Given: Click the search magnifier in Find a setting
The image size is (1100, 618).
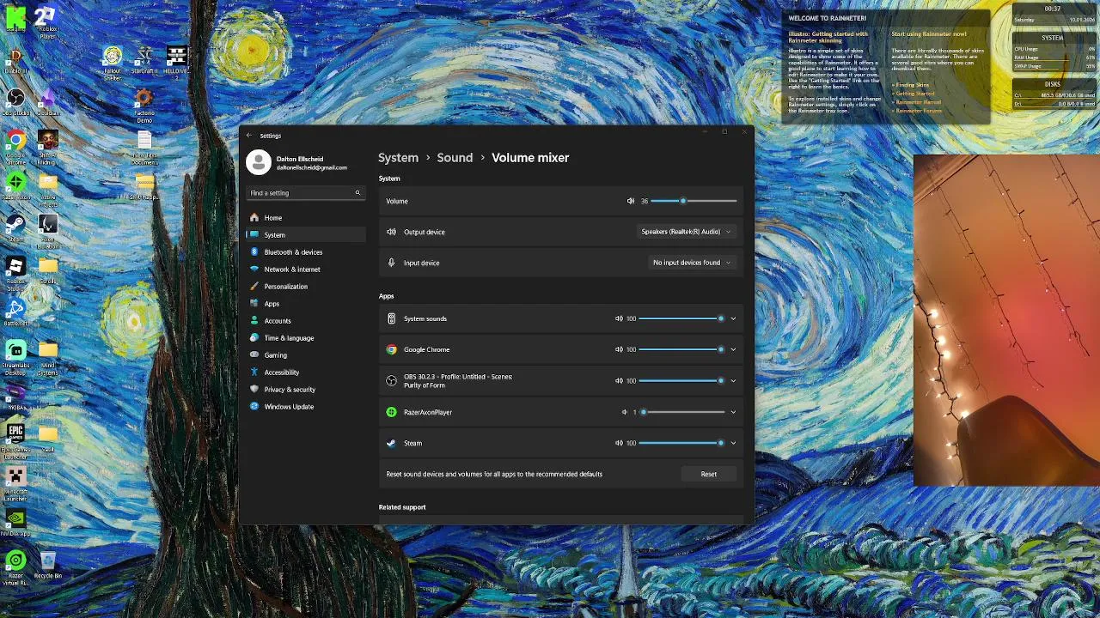Looking at the screenshot, I should 357,193.
